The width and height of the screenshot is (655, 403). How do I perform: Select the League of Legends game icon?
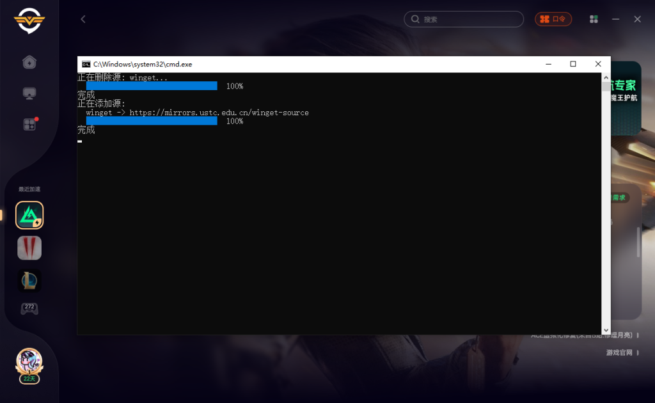(x=29, y=280)
